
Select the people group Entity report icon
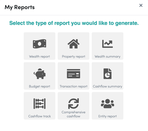(x=107, y=103)
